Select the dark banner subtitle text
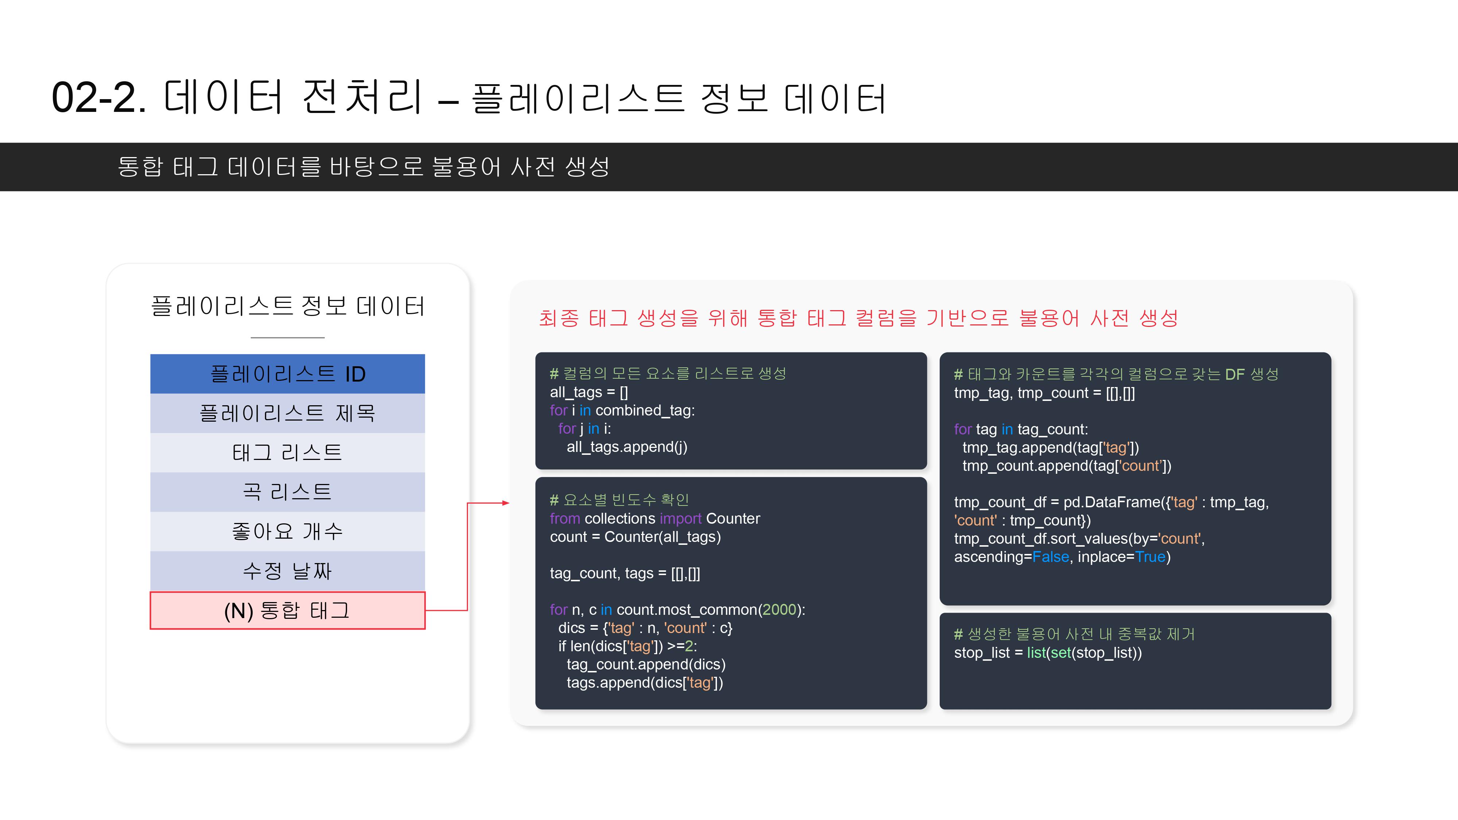The height and width of the screenshot is (820, 1458). (363, 167)
